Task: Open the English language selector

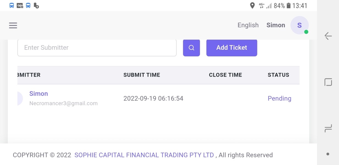Action: [248, 25]
